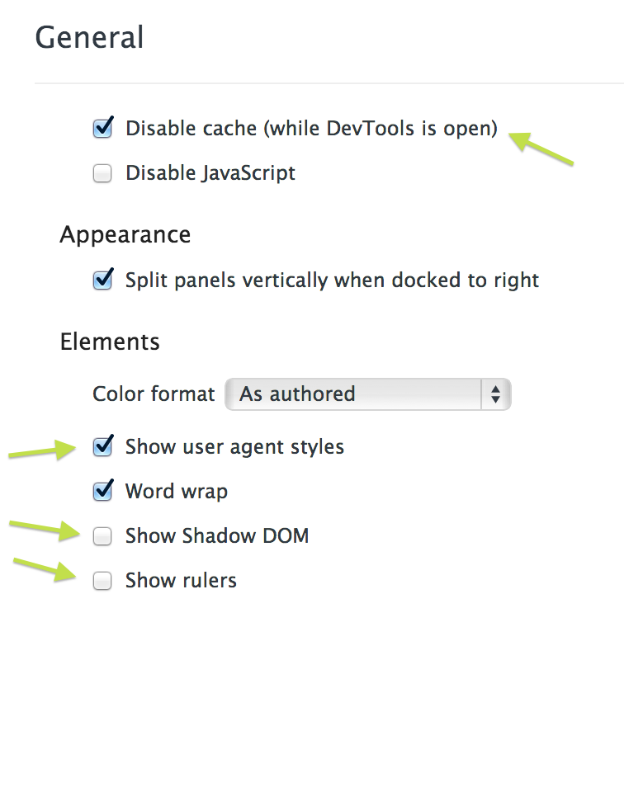The height and width of the screenshot is (792, 624).
Task: Click the "Word wrap" label text
Action: pos(176,492)
